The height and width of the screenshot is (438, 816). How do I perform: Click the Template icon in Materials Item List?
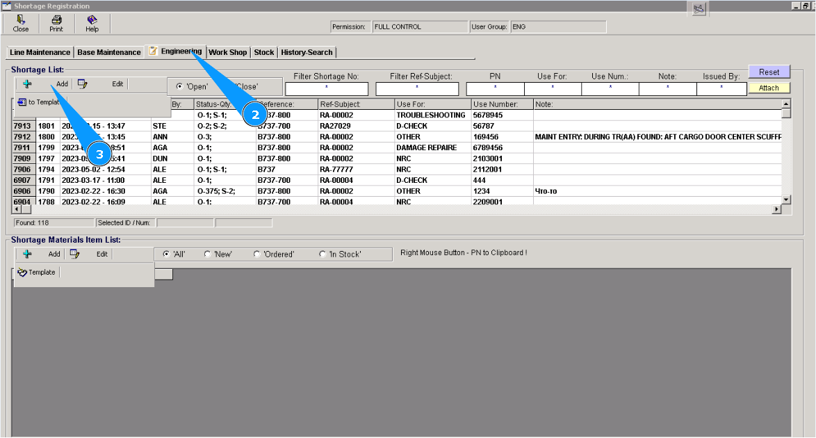(x=22, y=272)
